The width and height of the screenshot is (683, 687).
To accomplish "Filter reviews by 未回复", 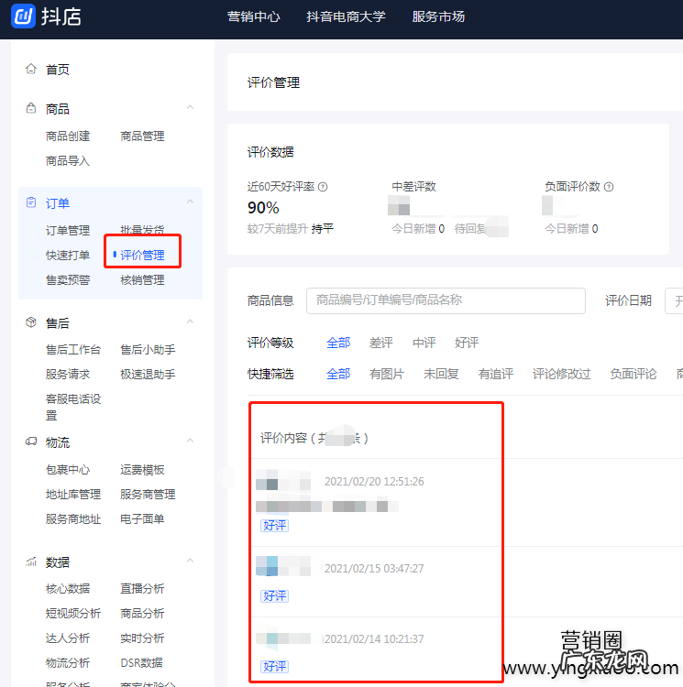I will tap(441, 374).
